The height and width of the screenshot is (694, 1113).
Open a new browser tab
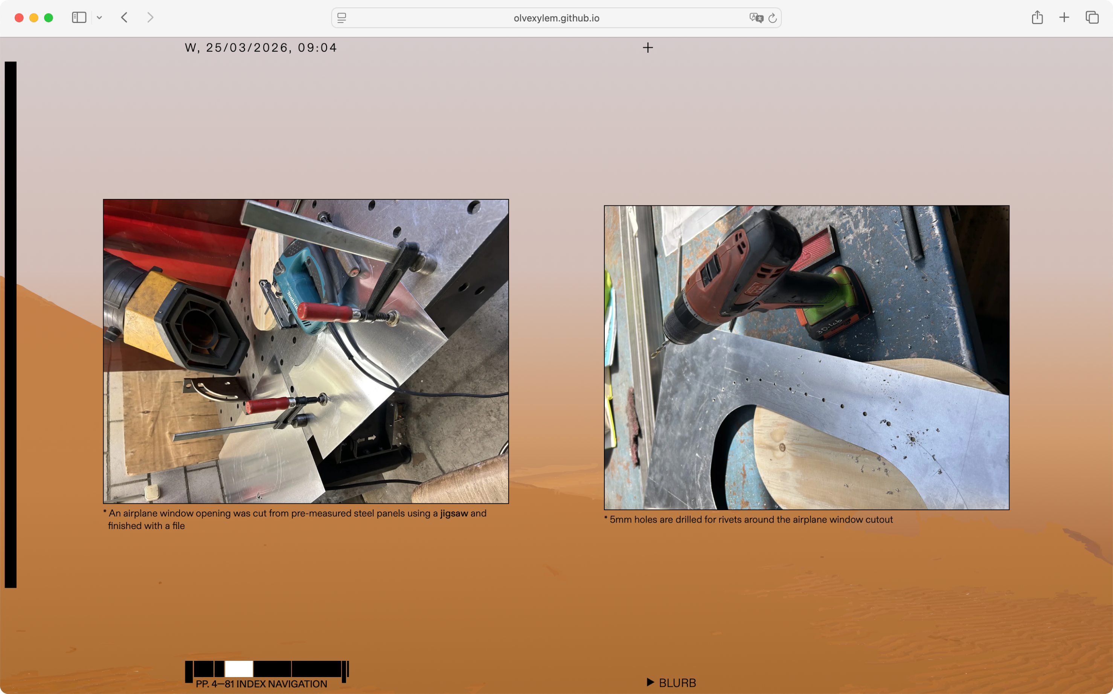pyautogui.click(x=1064, y=17)
